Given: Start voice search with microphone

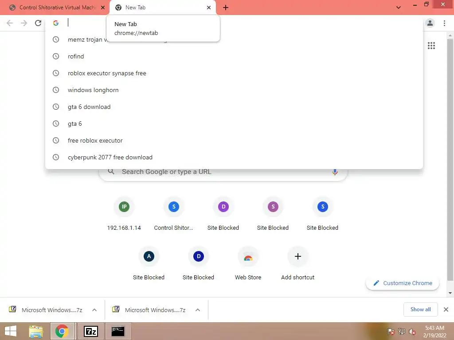Looking at the screenshot, I should (x=335, y=172).
